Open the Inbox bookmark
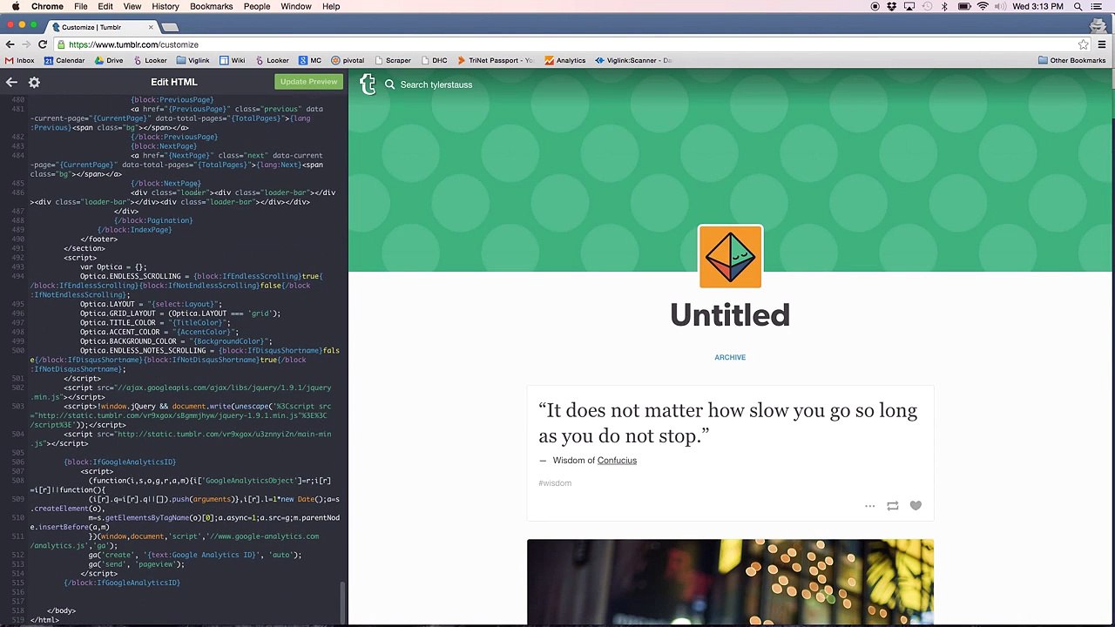 pos(19,60)
